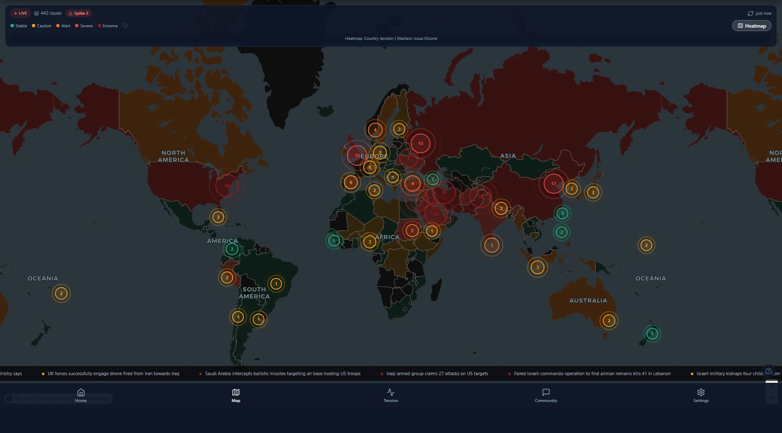Open the Tension tab
The width and height of the screenshot is (782, 433).
click(391, 395)
